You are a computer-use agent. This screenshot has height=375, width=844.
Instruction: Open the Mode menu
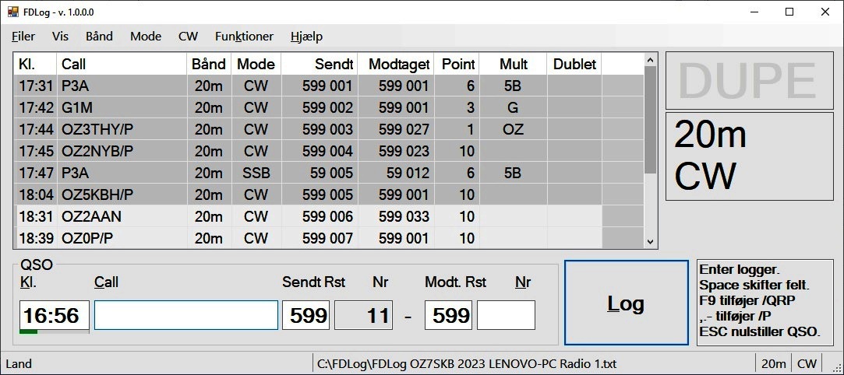(146, 37)
